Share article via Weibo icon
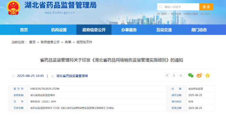The image size is (226, 117). [x=199, y=75]
